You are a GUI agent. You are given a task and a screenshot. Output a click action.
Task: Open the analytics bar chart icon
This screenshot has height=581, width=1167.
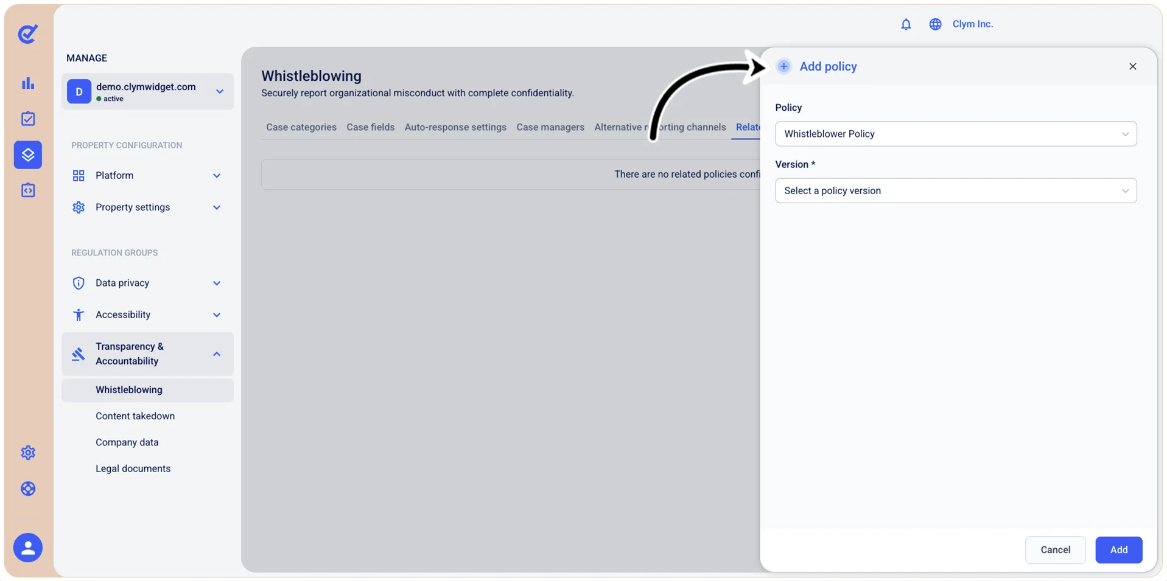(28, 83)
